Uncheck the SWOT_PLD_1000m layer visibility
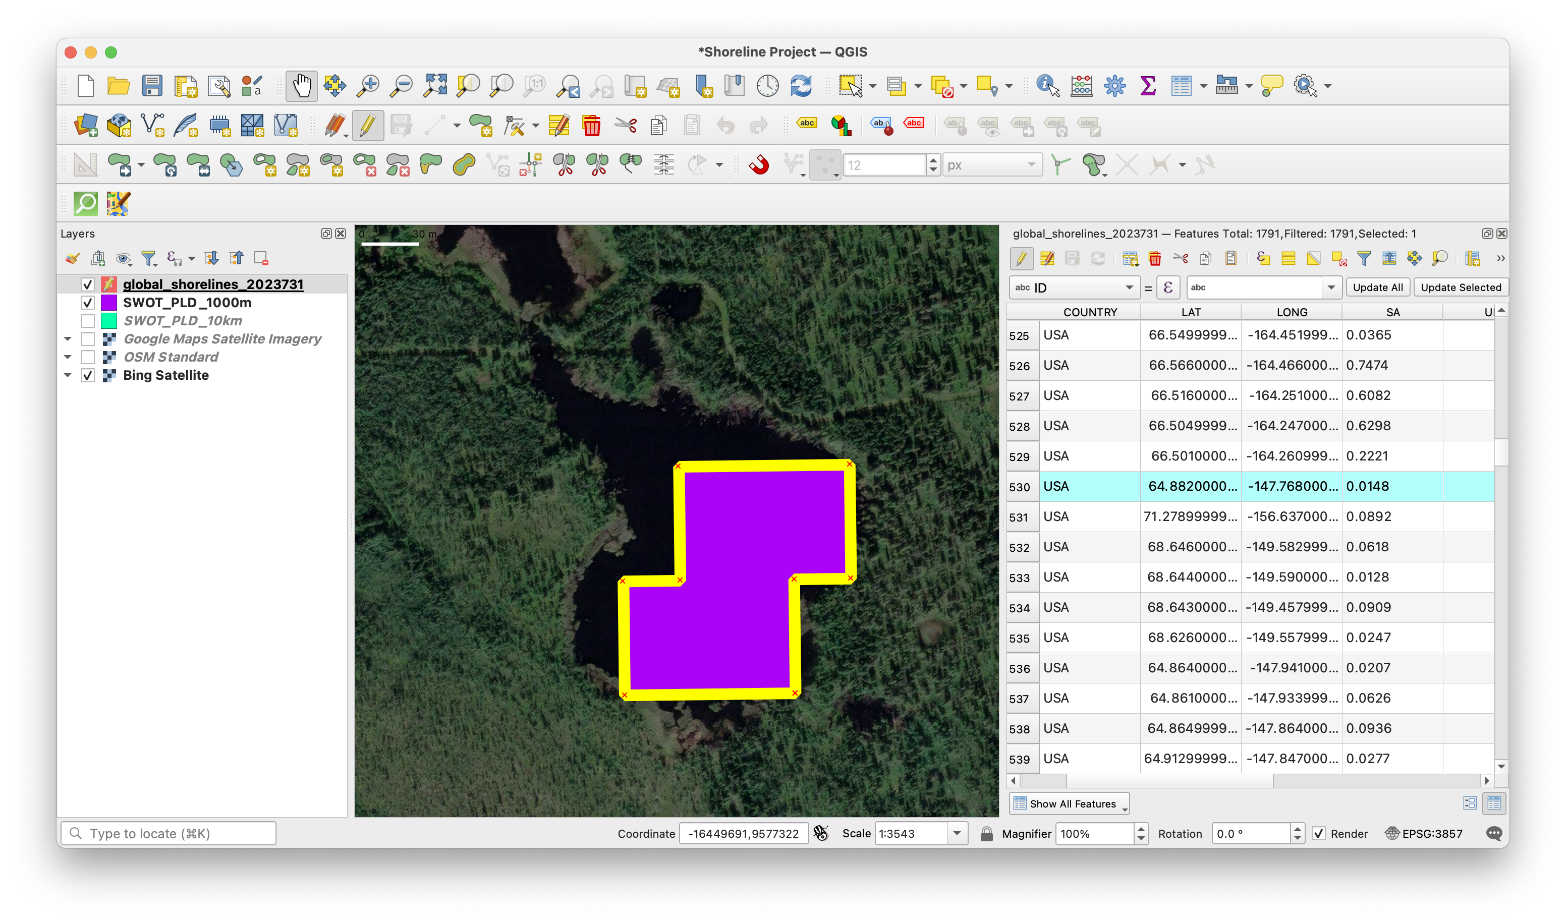The width and height of the screenshot is (1566, 923). click(x=88, y=303)
